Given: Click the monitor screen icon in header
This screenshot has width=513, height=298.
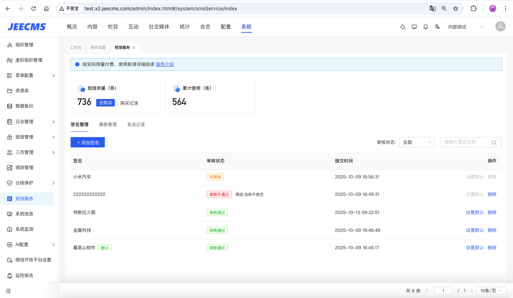Looking at the screenshot, I should click(x=414, y=27).
